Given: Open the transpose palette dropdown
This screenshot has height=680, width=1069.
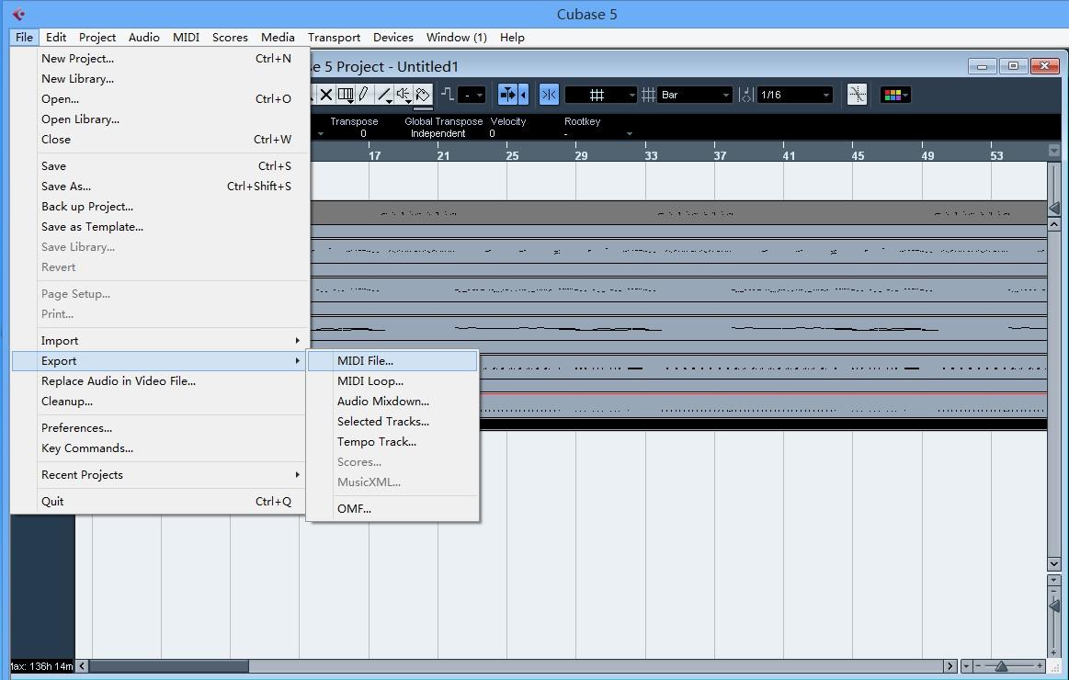Looking at the screenshot, I should click(x=472, y=95).
